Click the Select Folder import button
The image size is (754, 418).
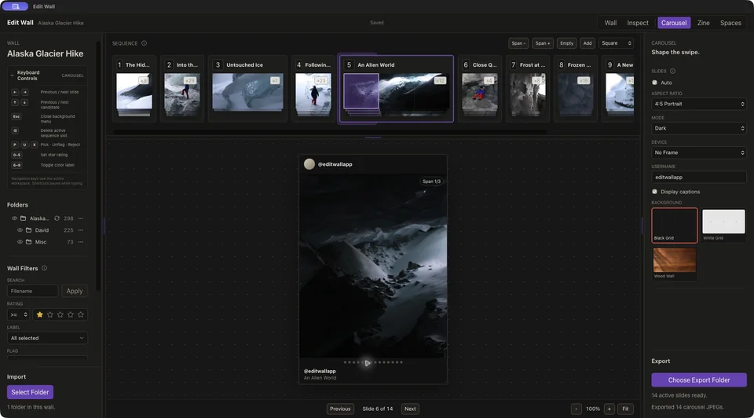pos(30,392)
